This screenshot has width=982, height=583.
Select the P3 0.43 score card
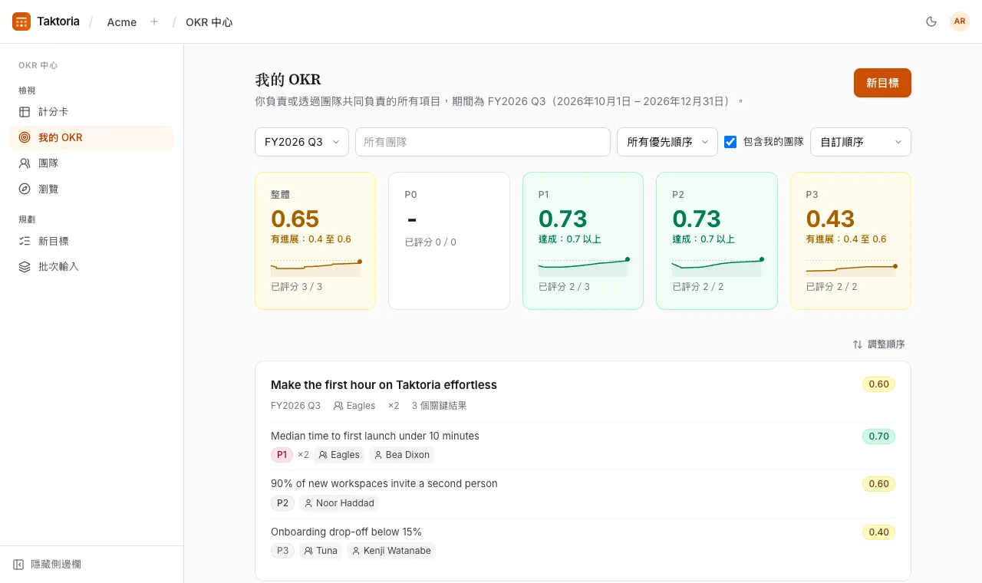tap(851, 241)
